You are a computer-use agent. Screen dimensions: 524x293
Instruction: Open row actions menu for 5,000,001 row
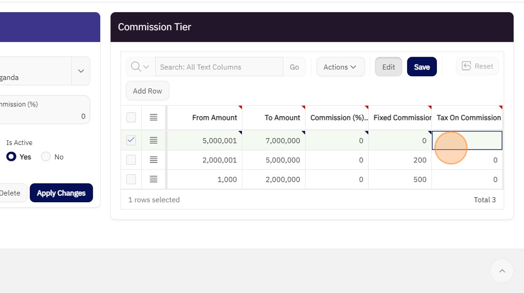coord(153,140)
